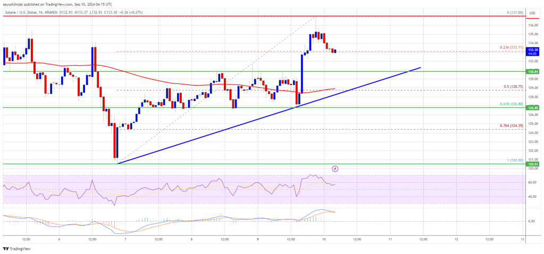
Task: Click the aayushjindal publisher header text
Action: (x=57, y=4)
